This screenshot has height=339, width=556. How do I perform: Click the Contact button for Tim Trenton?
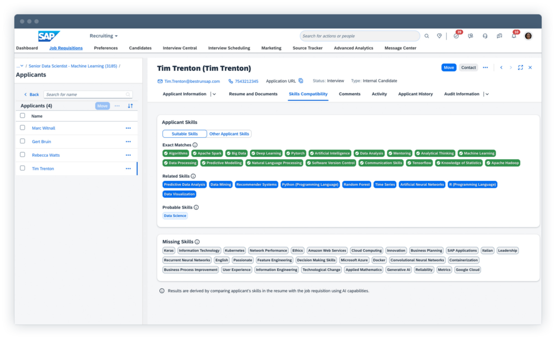468,67
